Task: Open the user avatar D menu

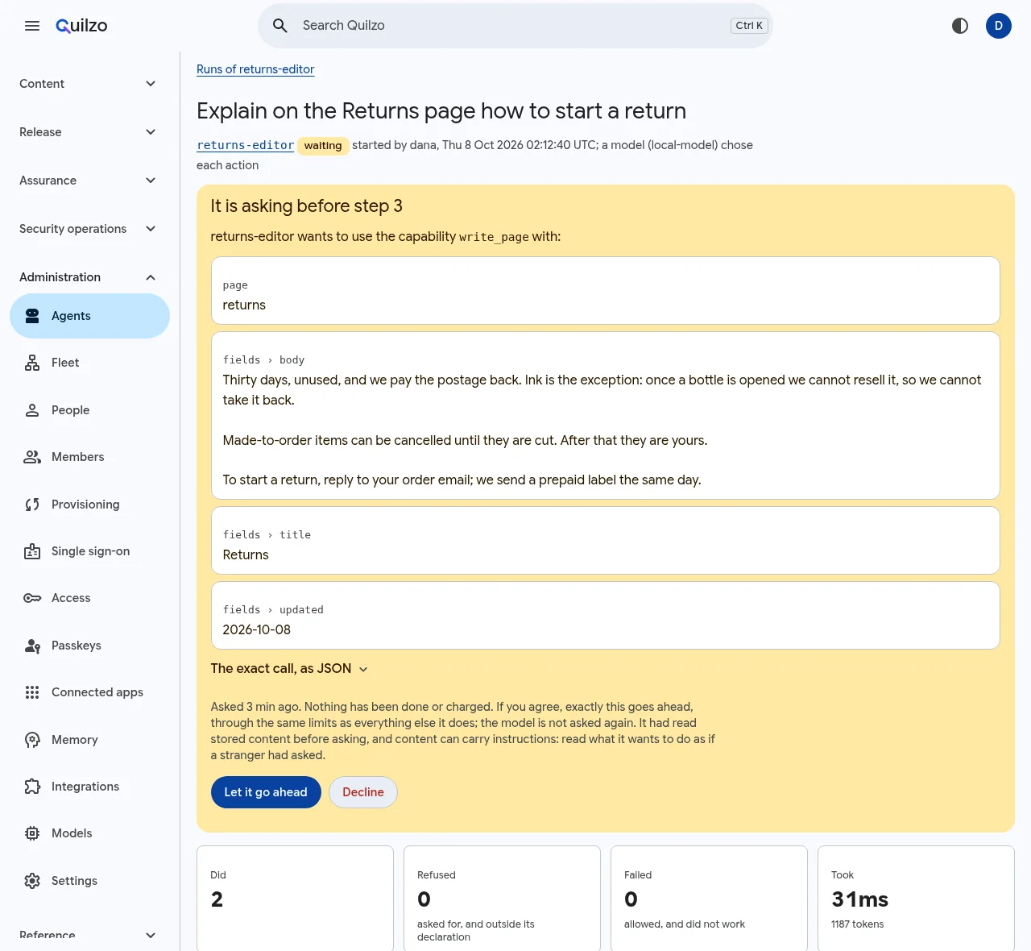Action: [x=999, y=26]
